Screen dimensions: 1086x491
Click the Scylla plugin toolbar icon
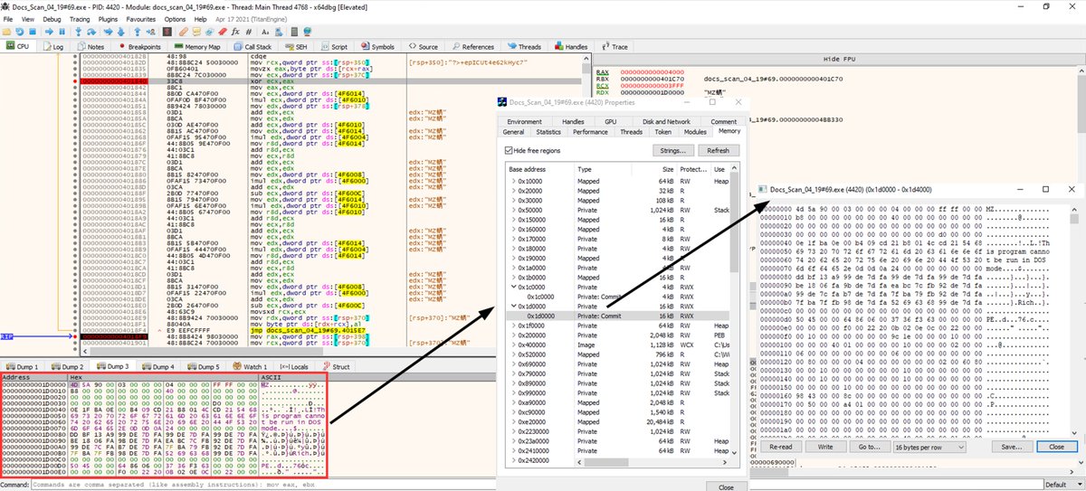167,32
